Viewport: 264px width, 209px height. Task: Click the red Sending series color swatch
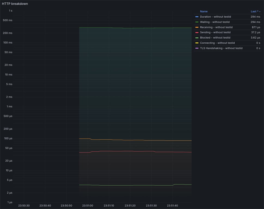[x=197, y=32]
